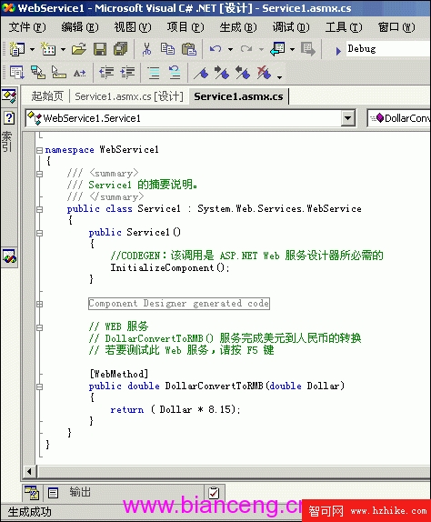Click the Add New Item toolbar icon
The image size is (431, 522).
click(x=48, y=49)
